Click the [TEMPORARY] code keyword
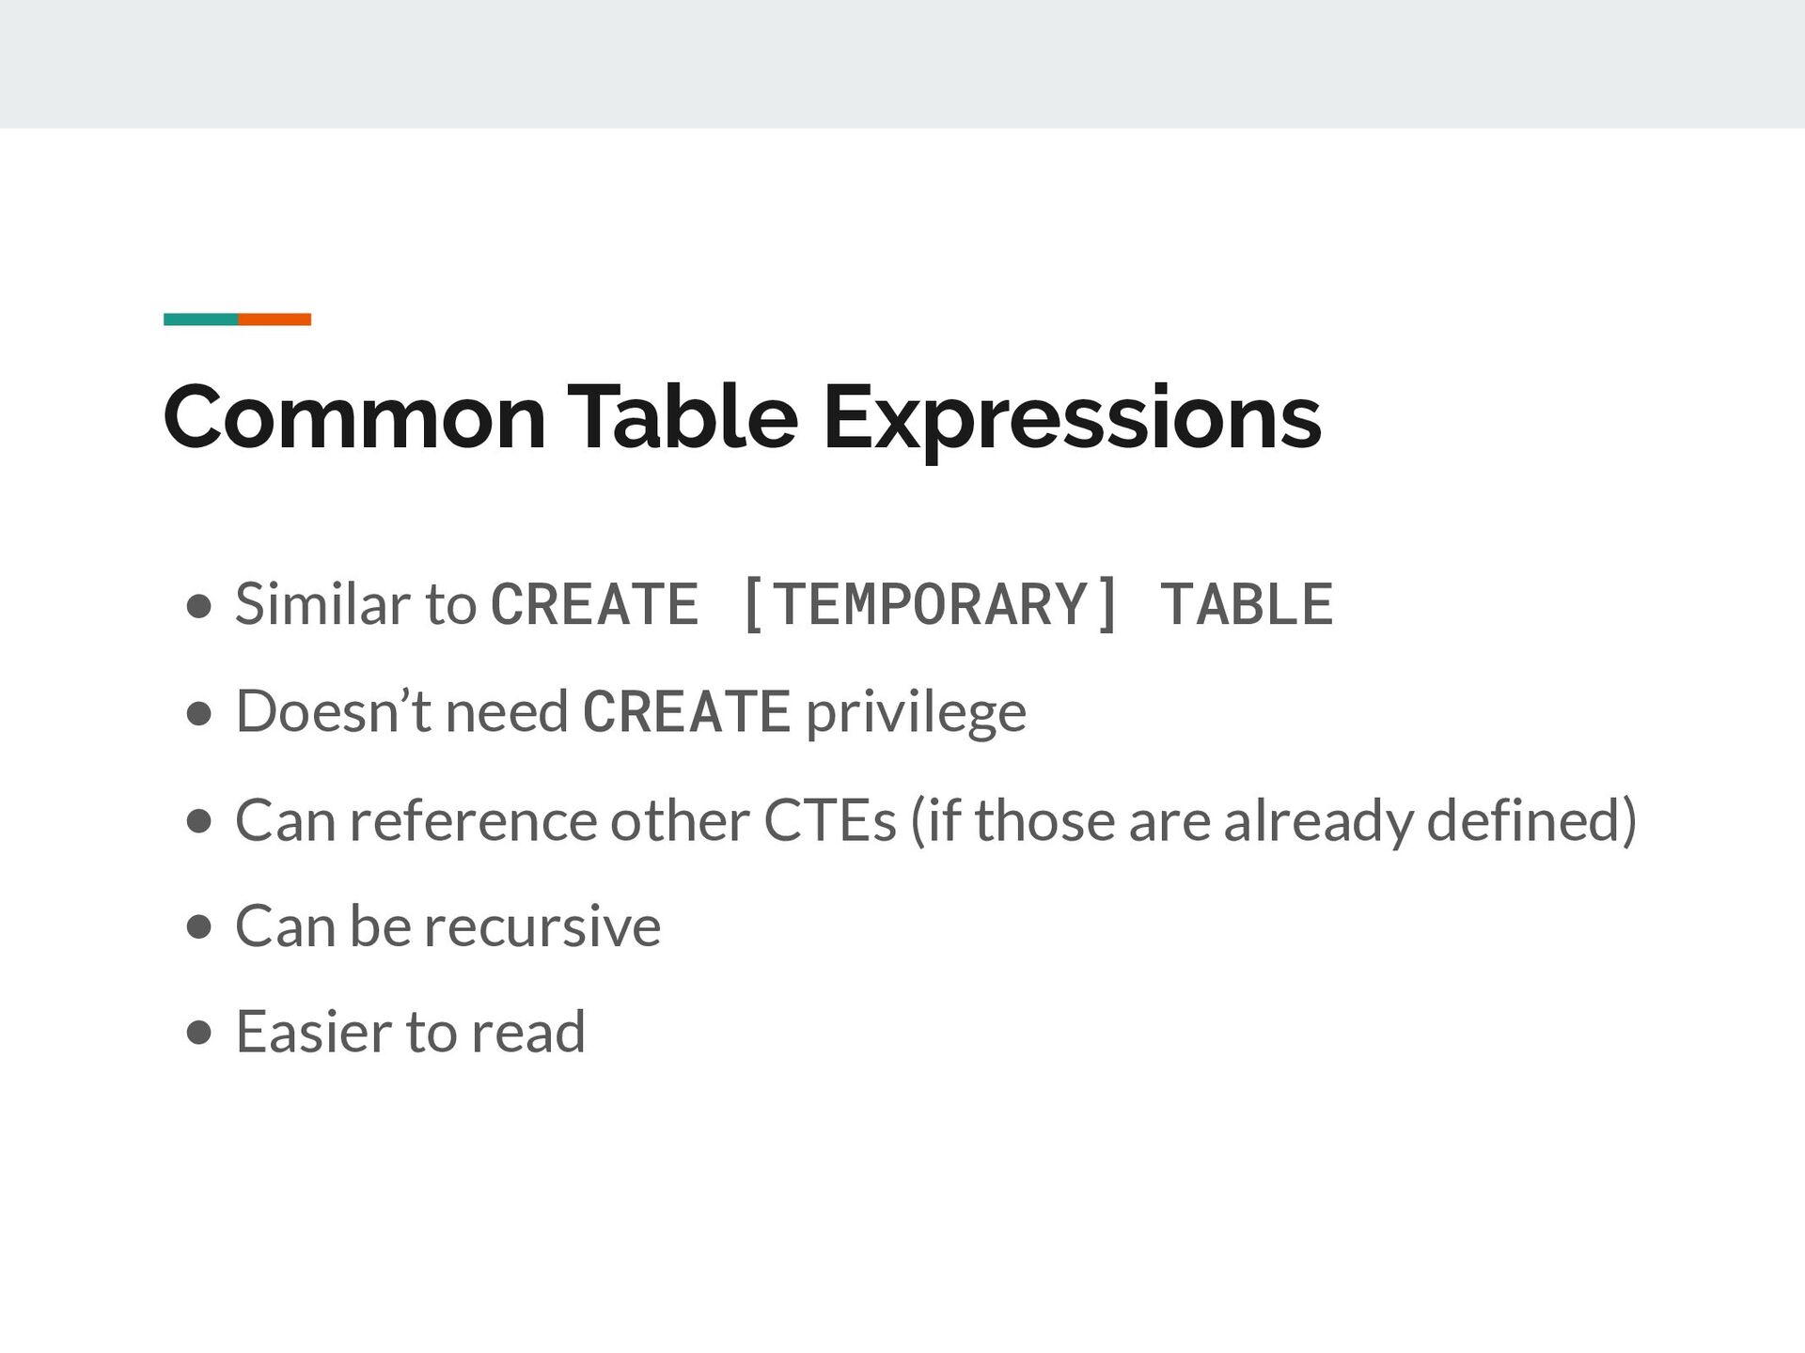Viewport: 1805px width, 1353px height. click(929, 603)
